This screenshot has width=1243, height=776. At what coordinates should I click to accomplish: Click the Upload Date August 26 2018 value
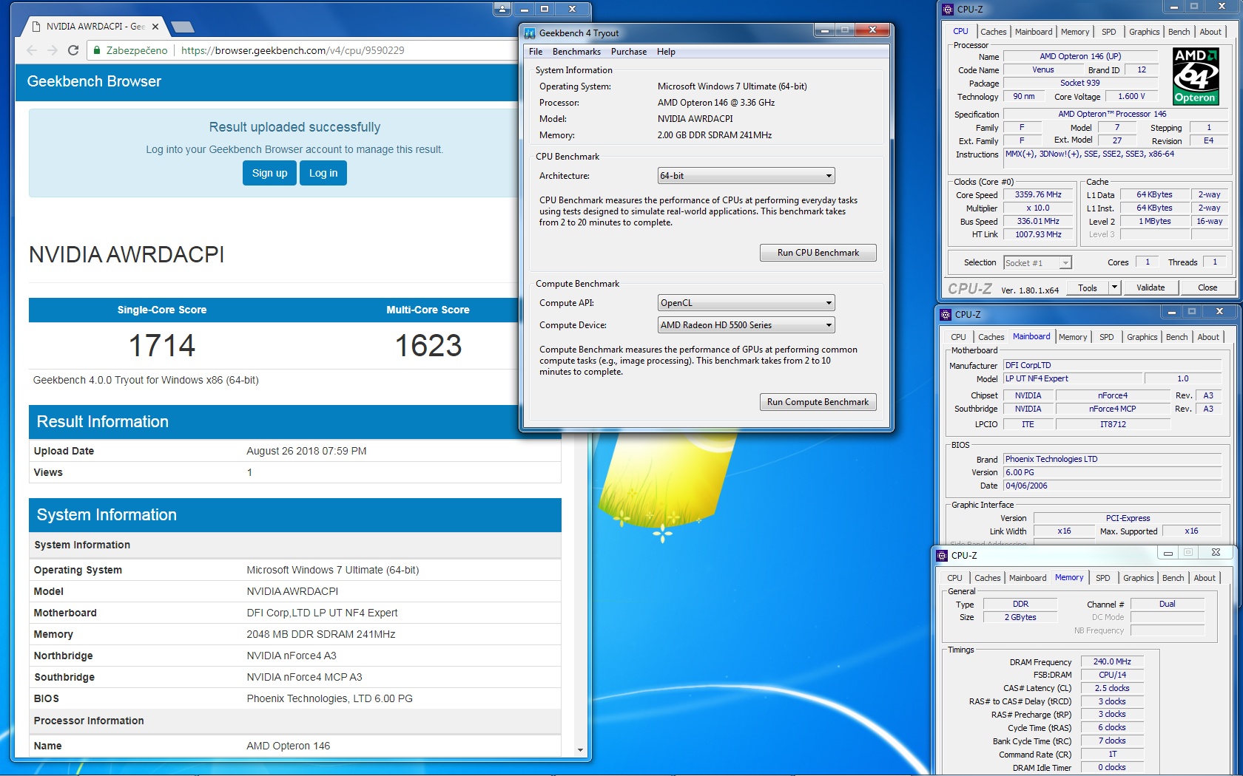pyautogui.click(x=306, y=451)
